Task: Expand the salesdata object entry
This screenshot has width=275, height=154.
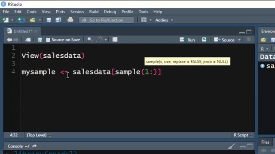Action: (263, 66)
